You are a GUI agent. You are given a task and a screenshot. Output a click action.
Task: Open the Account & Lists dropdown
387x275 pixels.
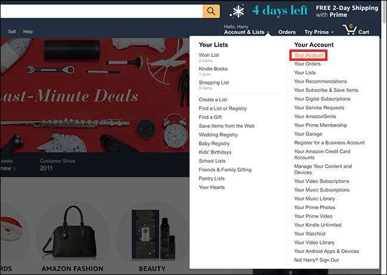coord(246,30)
